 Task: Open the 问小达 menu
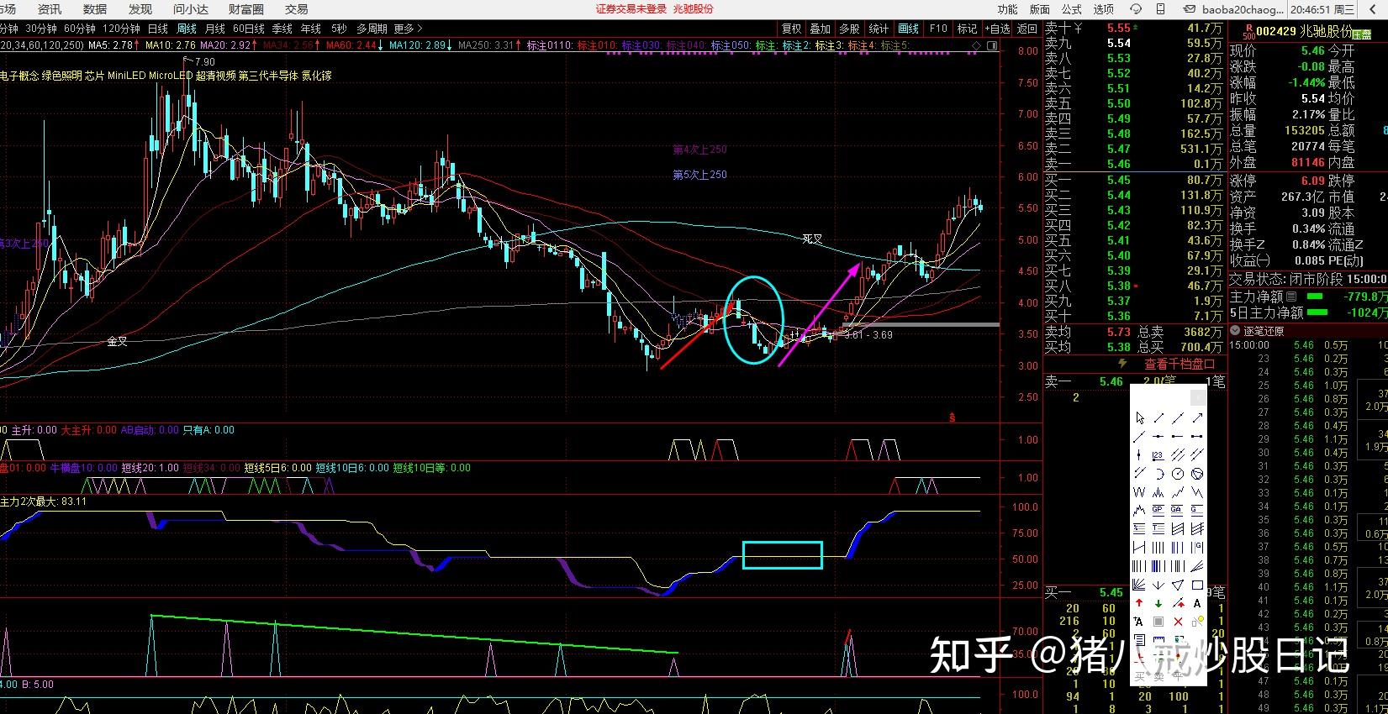tap(191, 9)
